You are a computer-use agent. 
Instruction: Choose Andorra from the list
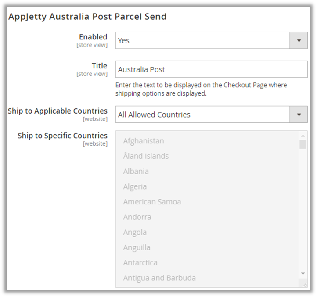tap(137, 217)
